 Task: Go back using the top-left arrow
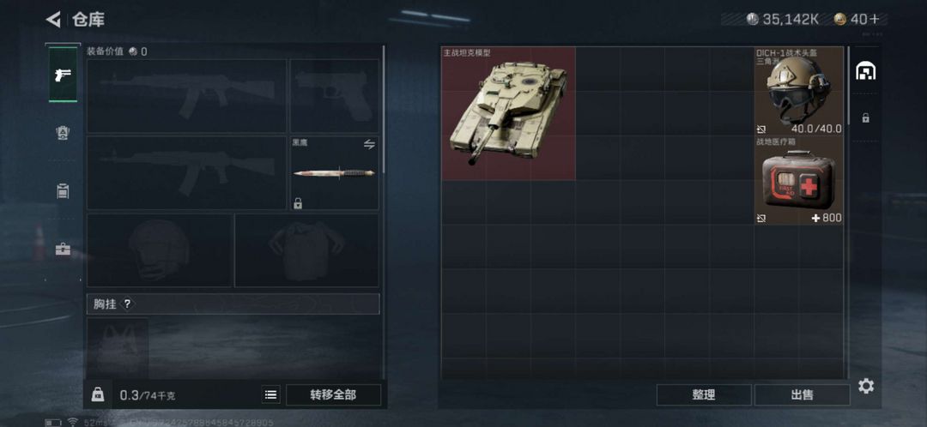pyautogui.click(x=53, y=20)
